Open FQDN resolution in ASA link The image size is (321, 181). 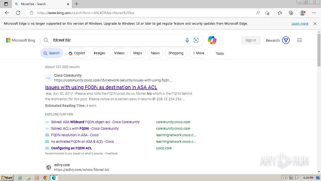click(75, 135)
